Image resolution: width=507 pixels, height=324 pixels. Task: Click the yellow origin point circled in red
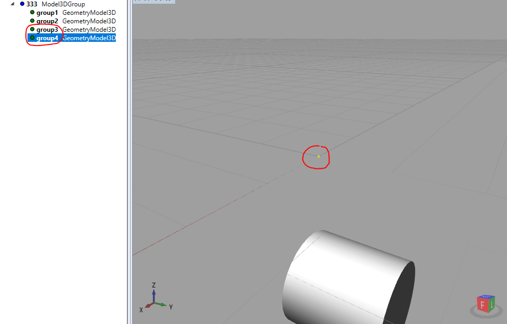(x=318, y=156)
